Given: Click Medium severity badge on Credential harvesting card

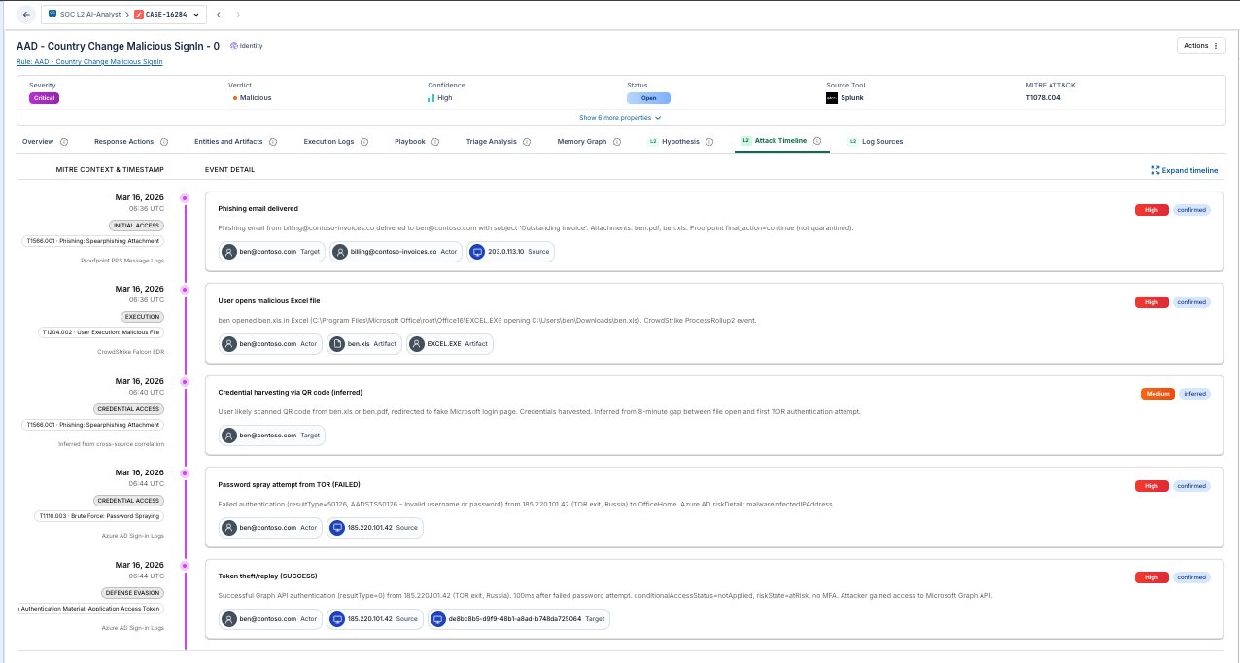Looking at the screenshot, I should [1158, 394].
